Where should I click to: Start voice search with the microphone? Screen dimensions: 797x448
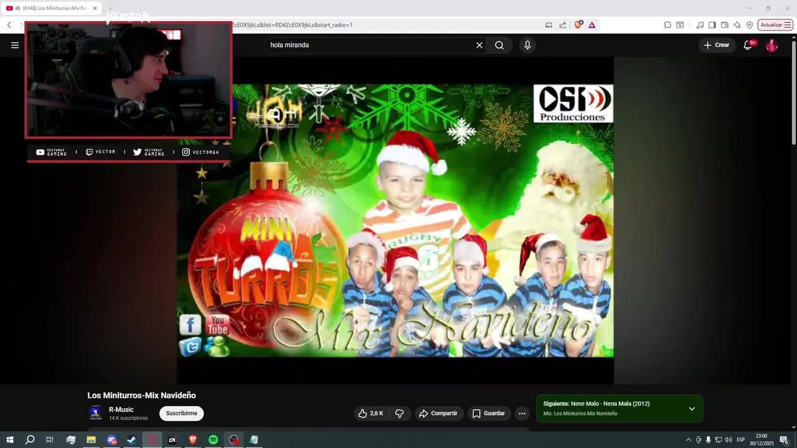click(x=527, y=45)
